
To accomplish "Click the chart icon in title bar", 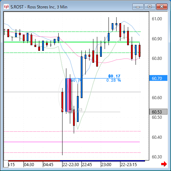I will pyautogui.click(x=6, y=7).
